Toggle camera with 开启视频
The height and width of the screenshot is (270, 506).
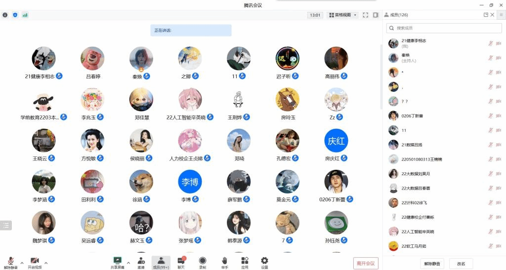[x=35, y=262]
